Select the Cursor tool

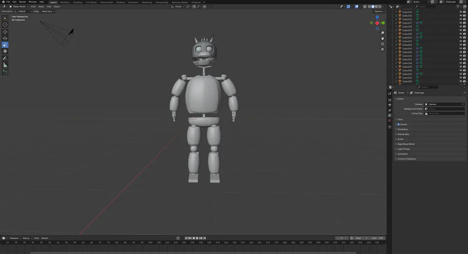[5, 25]
